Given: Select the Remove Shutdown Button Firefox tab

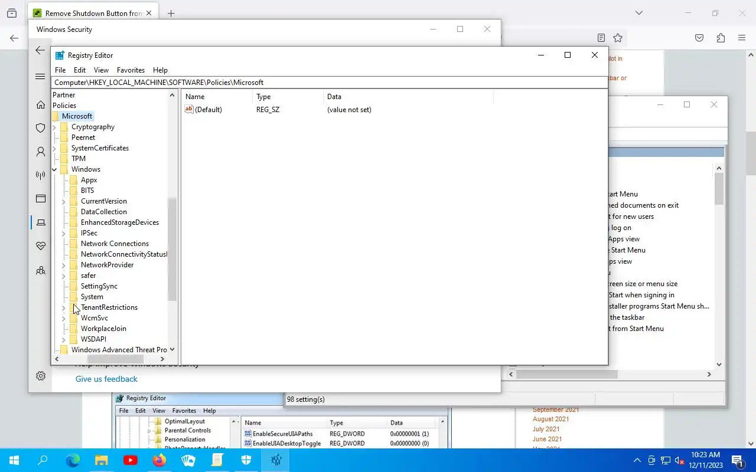Looking at the screenshot, I should tap(93, 13).
